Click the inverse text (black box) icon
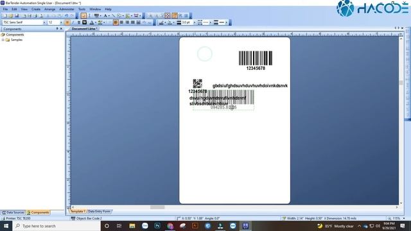Screen dimensions: 411x231 (x=84, y=22)
